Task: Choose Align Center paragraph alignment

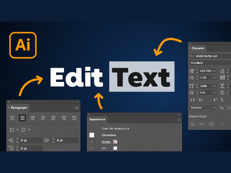Action: tap(23, 118)
